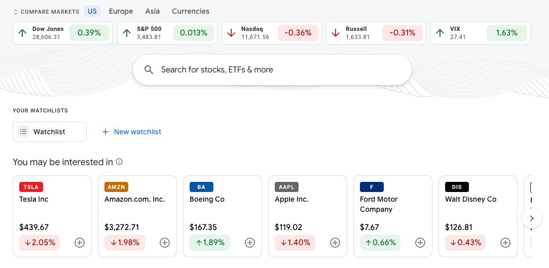
Task: Open the Boeing Co stock name
Action: point(207,199)
